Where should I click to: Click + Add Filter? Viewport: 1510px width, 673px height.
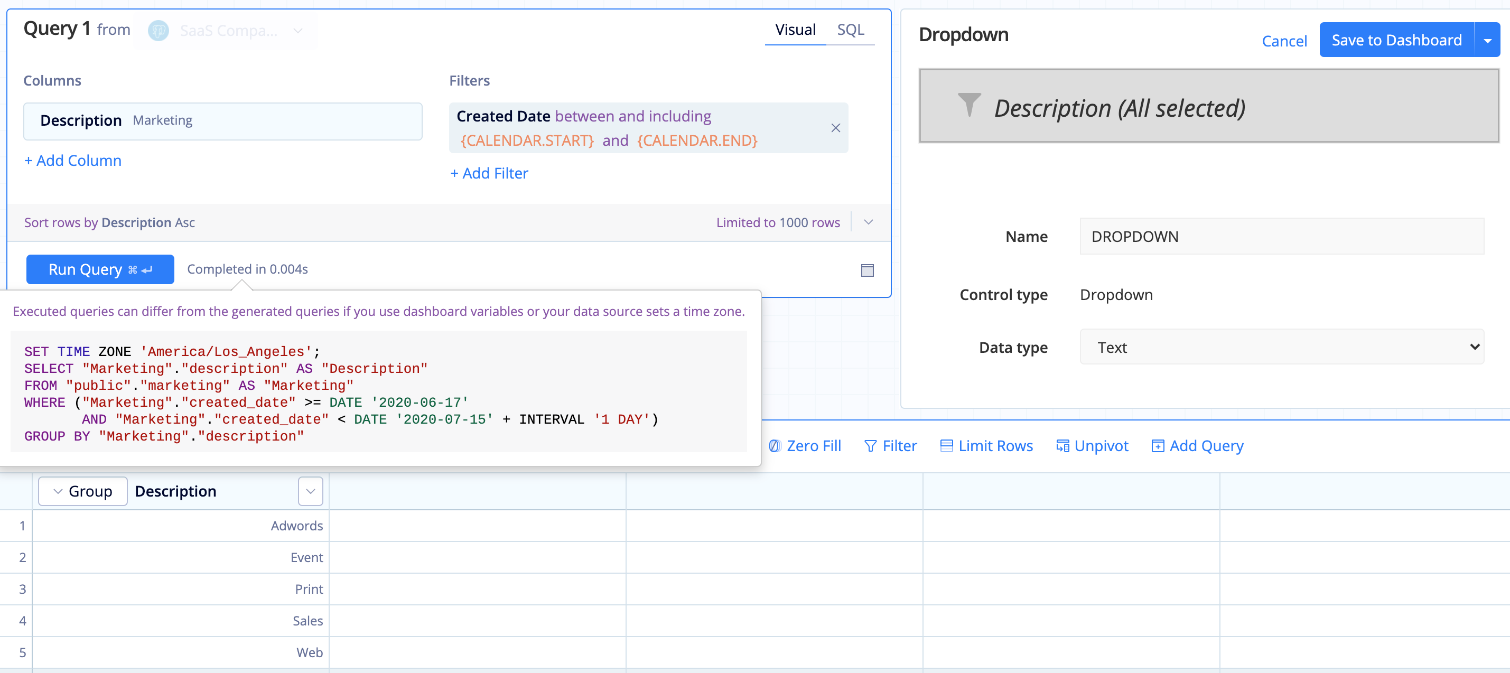(x=489, y=173)
